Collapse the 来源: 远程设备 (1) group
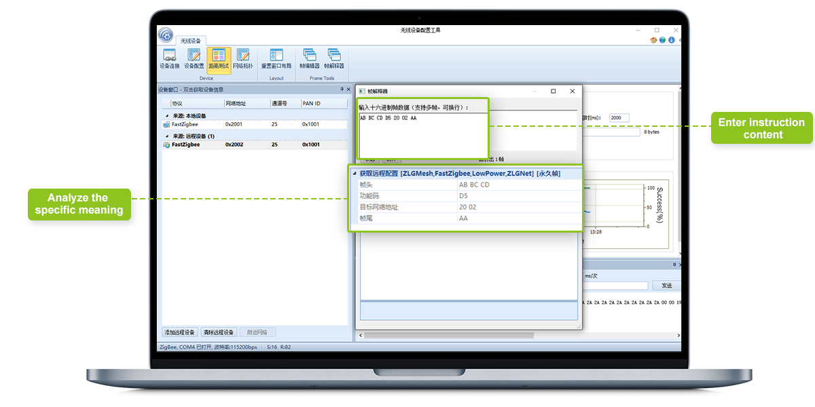 click(166, 136)
